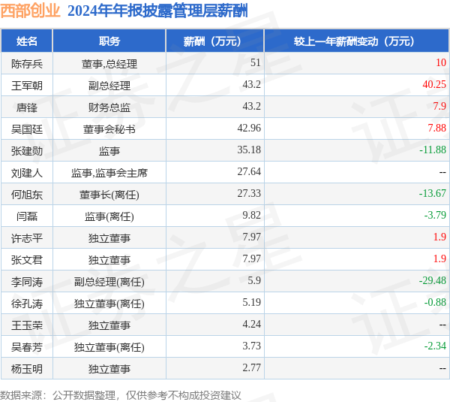
Task: Click the position cell 监事,监事会主席
Action: [109, 173]
